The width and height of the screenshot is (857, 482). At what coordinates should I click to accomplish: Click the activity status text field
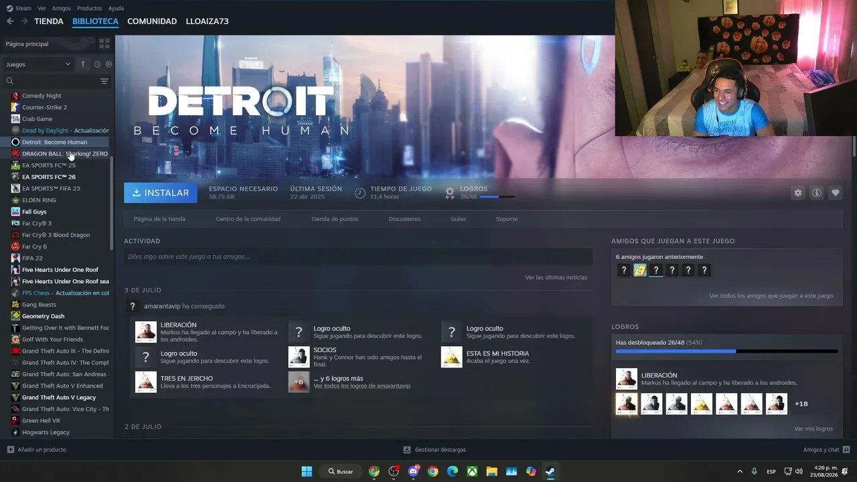pos(358,256)
